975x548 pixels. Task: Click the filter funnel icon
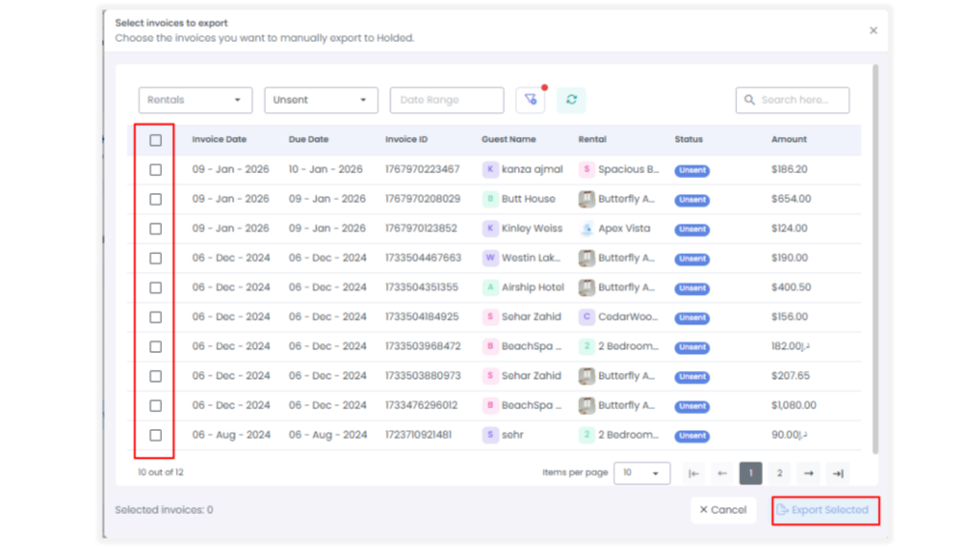click(530, 99)
